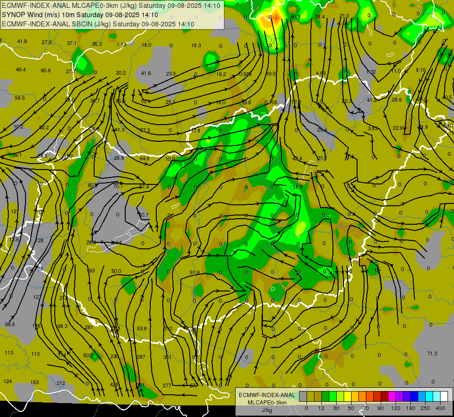Screen dimensions: 454x417
Task: Click the station value 51.9
Action: pyautogui.click(x=195, y=272)
